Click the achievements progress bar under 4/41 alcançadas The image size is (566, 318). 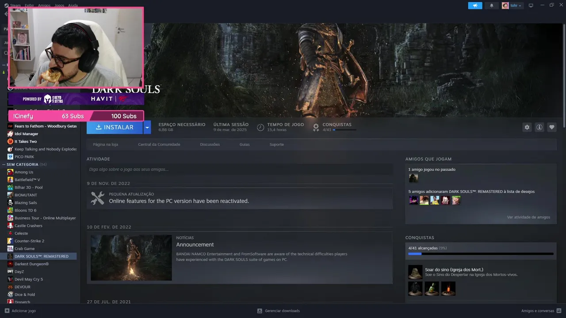[481, 254]
